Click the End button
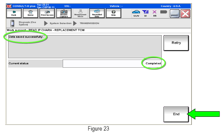Screen dimensions: 223x135 pos(176,114)
